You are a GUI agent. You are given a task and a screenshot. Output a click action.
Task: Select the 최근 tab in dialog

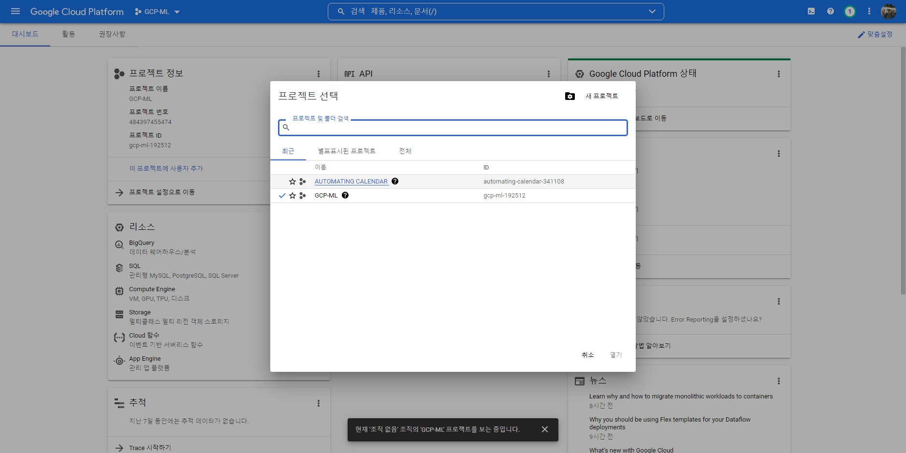pos(288,151)
